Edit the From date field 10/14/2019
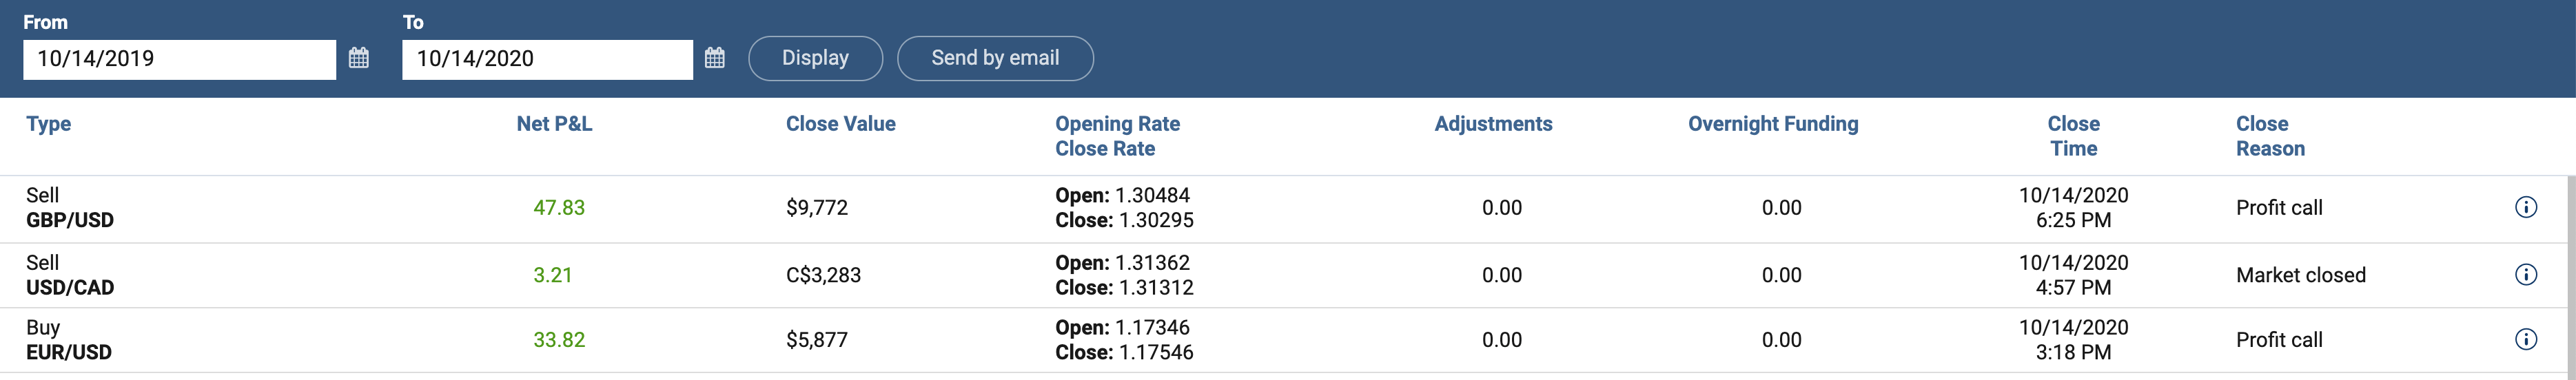Image resolution: width=2576 pixels, height=380 pixels. [179, 59]
